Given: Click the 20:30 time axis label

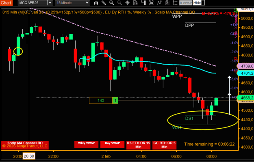Looking at the screenshot, I should pos(29,156).
